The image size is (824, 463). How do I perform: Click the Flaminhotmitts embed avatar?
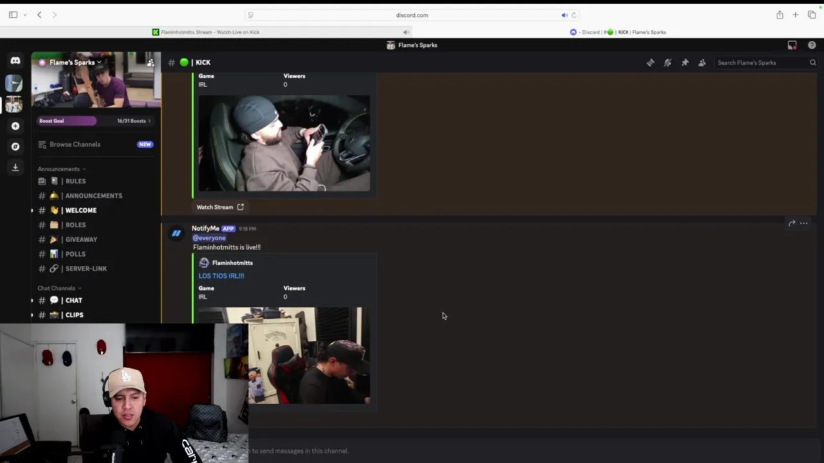pos(204,263)
